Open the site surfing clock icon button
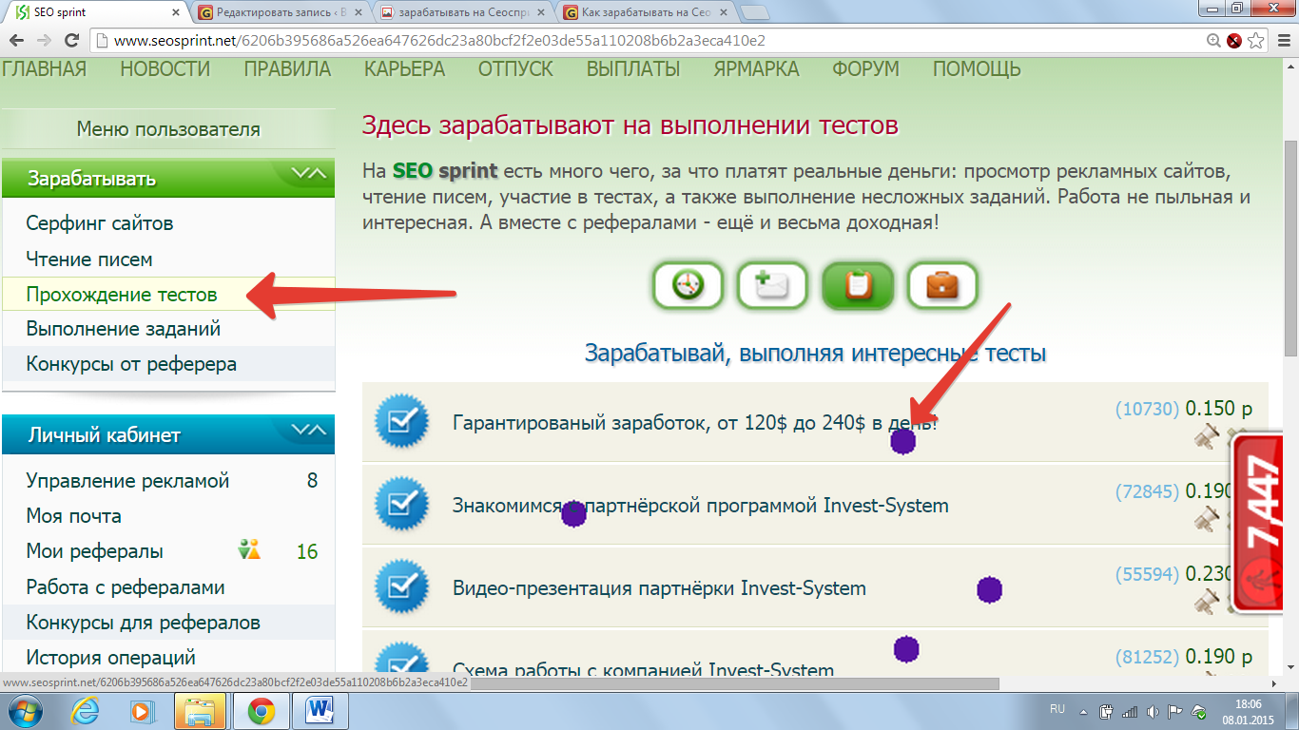This screenshot has height=730, width=1299. click(x=688, y=285)
